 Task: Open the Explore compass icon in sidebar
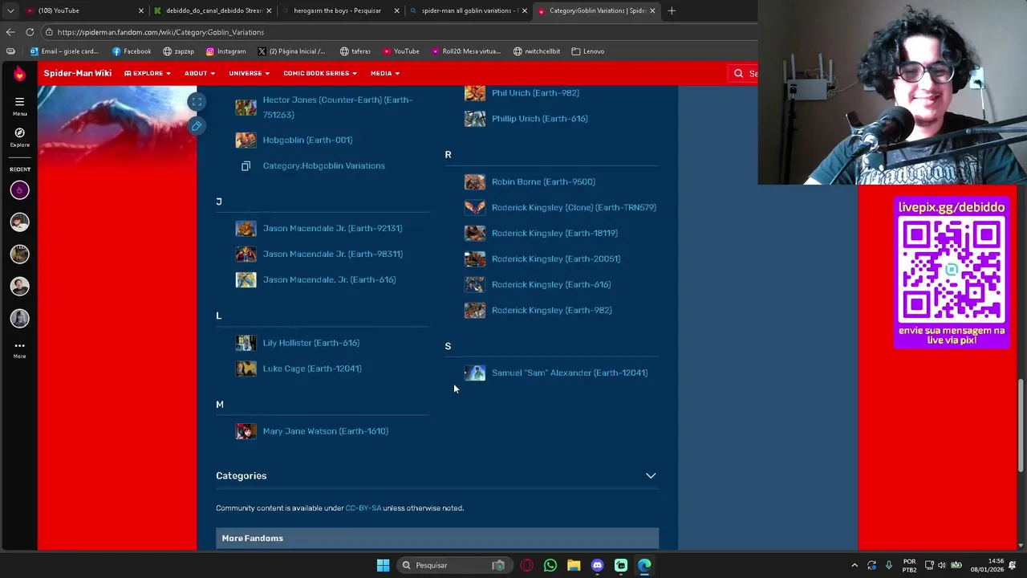[x=19, y=132]
